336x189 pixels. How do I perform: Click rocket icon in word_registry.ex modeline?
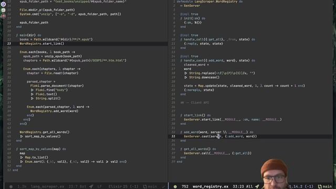click(257, 187)
